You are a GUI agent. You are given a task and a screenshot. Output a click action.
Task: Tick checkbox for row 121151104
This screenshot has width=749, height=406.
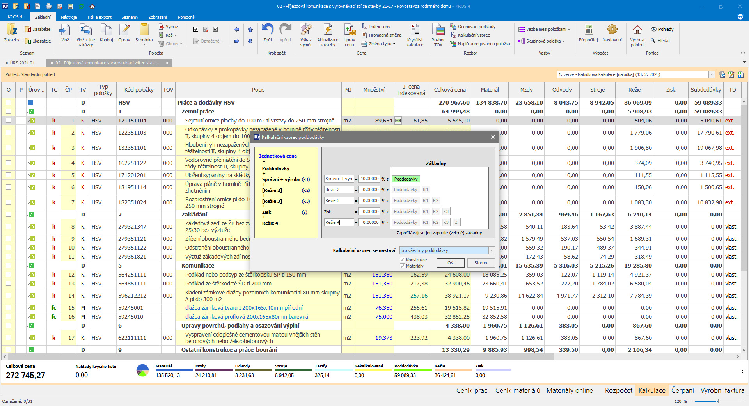[x=8, y=121]
